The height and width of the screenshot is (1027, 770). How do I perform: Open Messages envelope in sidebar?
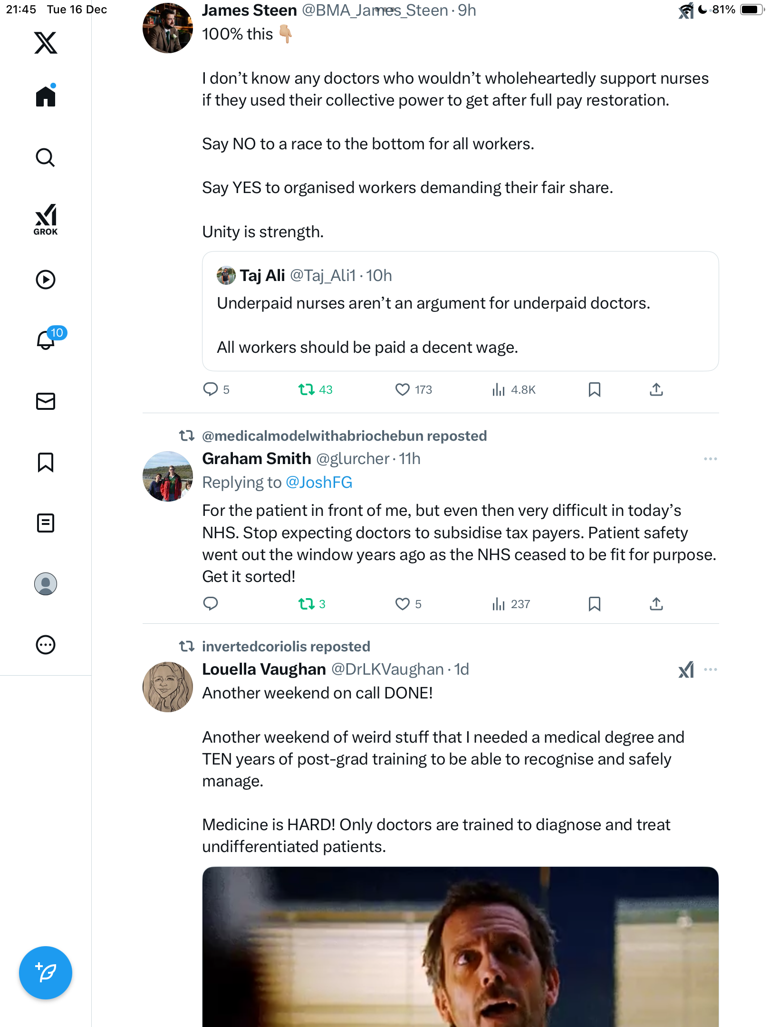coord(46,401)
